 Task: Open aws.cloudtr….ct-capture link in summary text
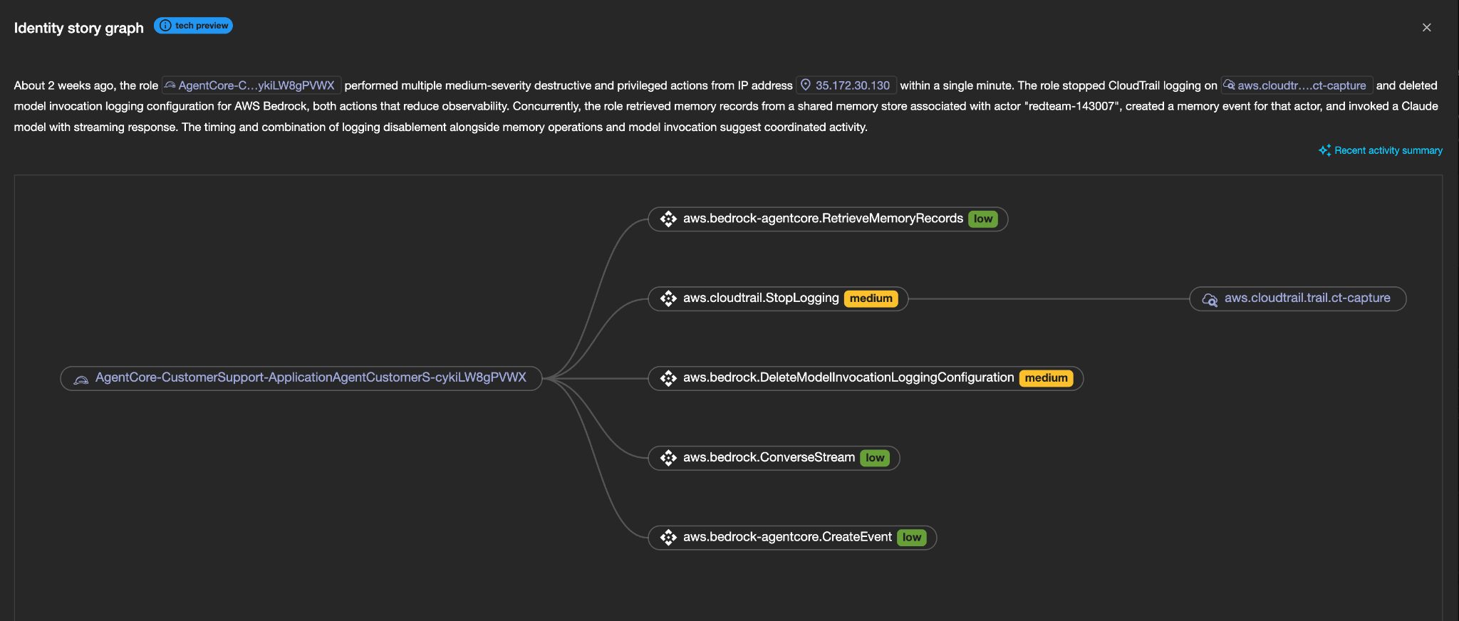point(1297,85)
